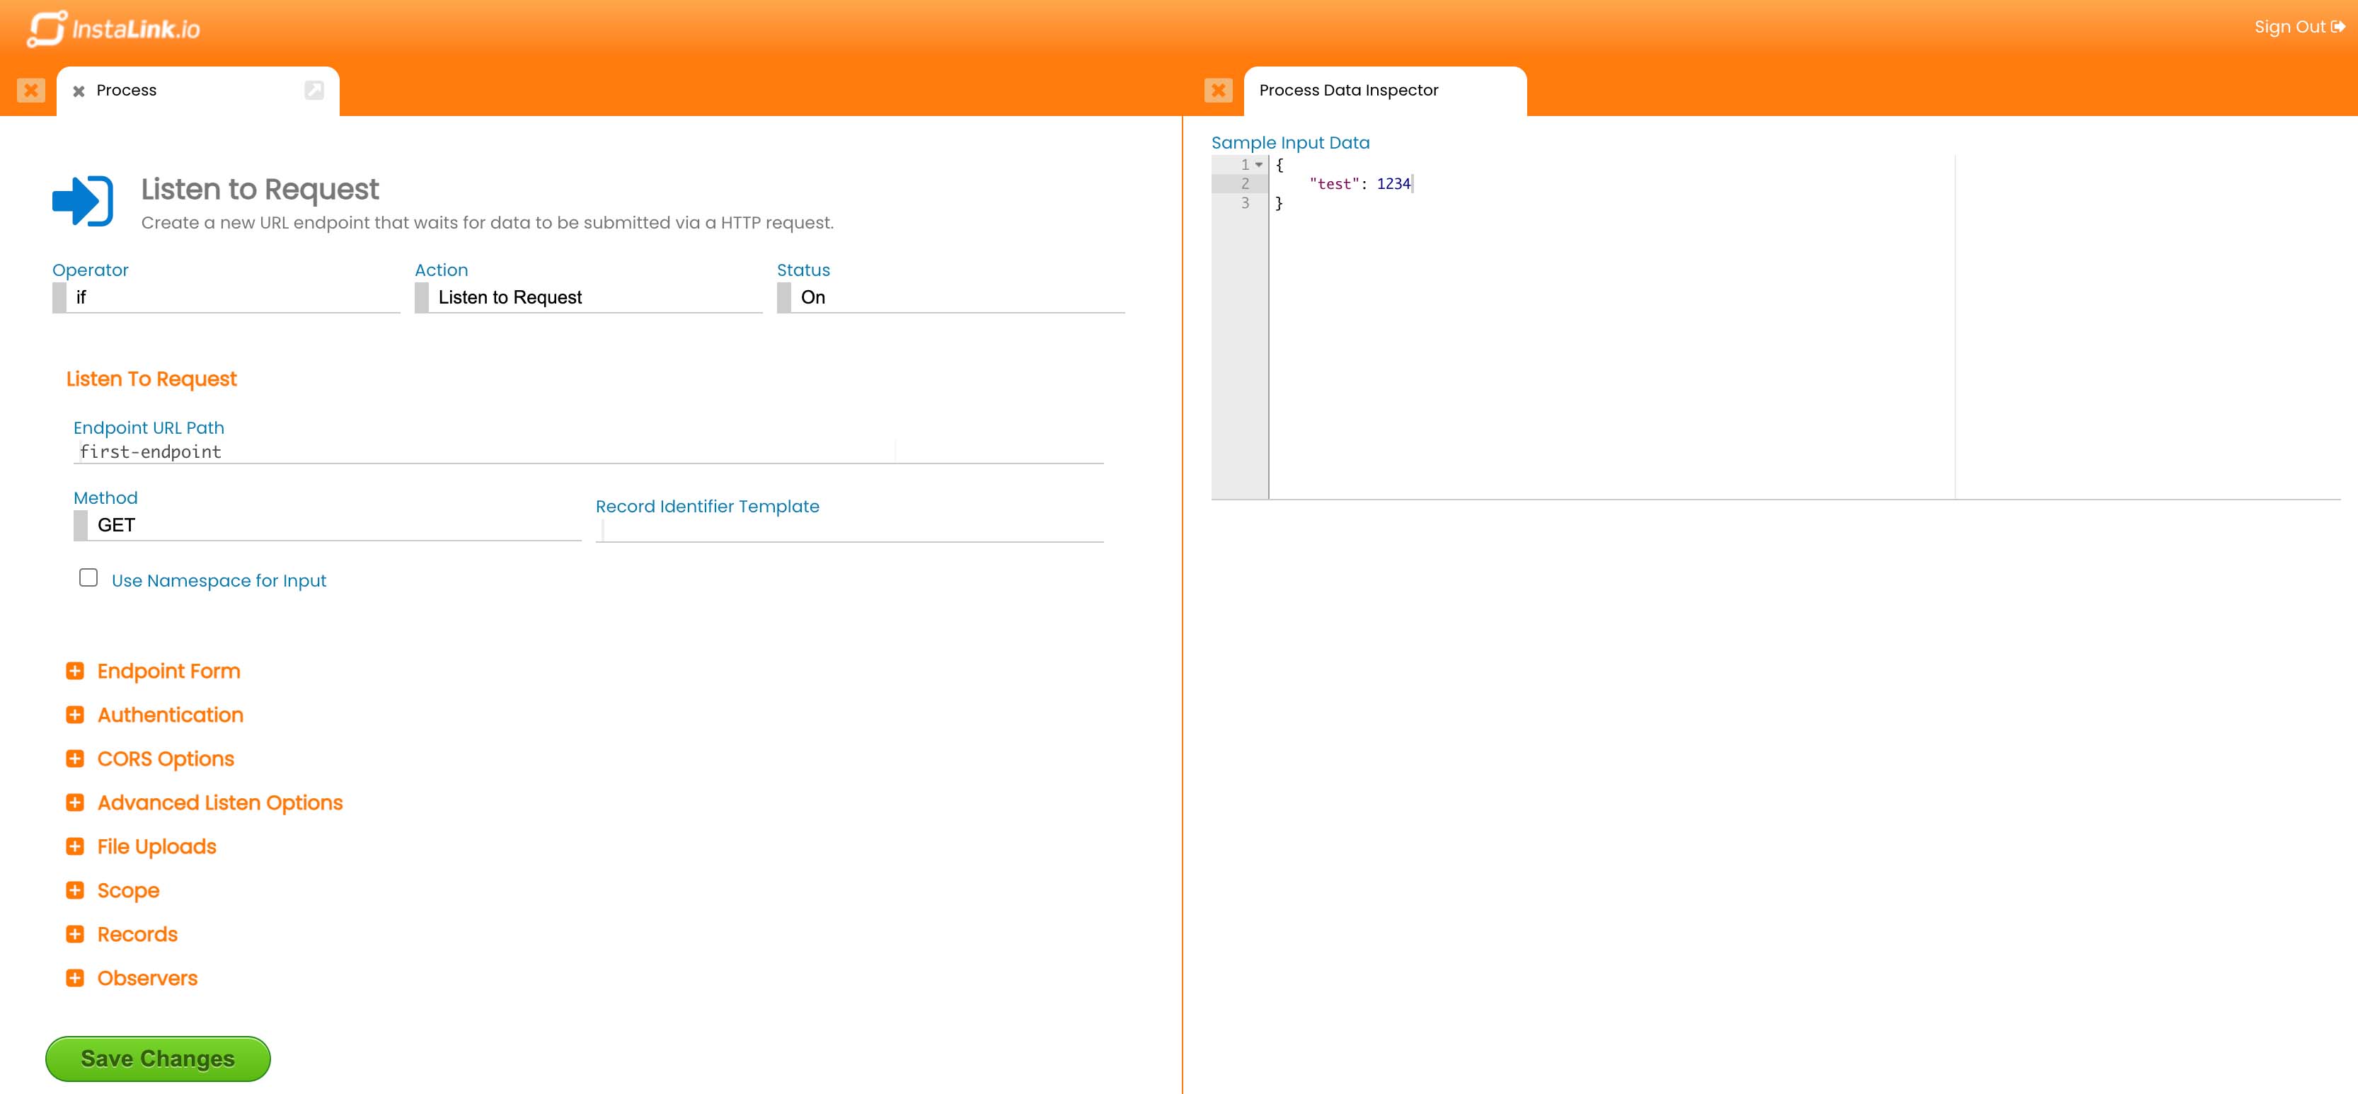Viewport: 2358px width, 1094px height.
Task: Open the Action dropdown
Action: pos(589,297)
